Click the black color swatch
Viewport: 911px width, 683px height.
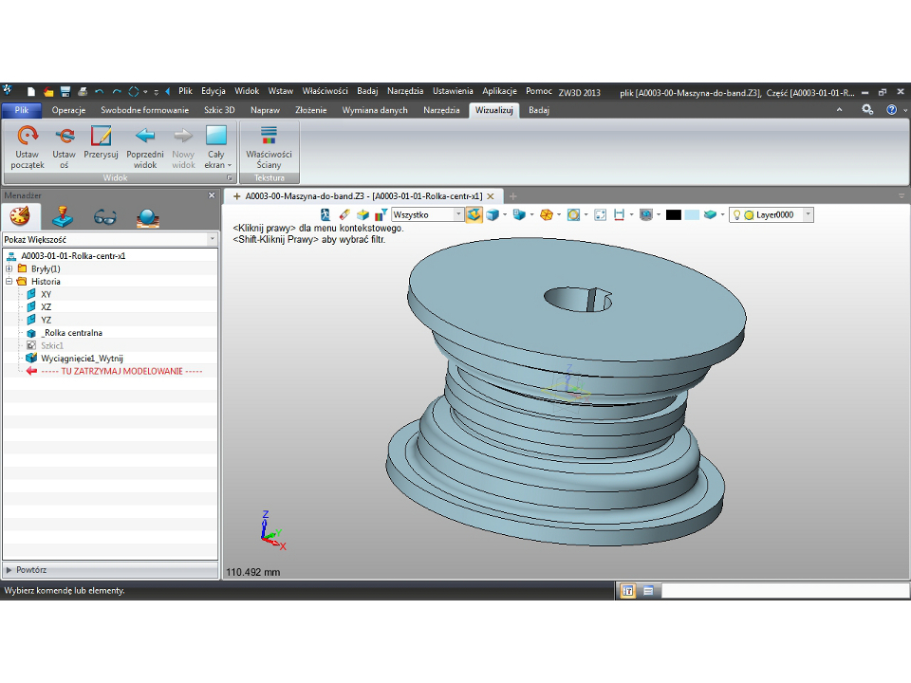click(x=674, y=215)
